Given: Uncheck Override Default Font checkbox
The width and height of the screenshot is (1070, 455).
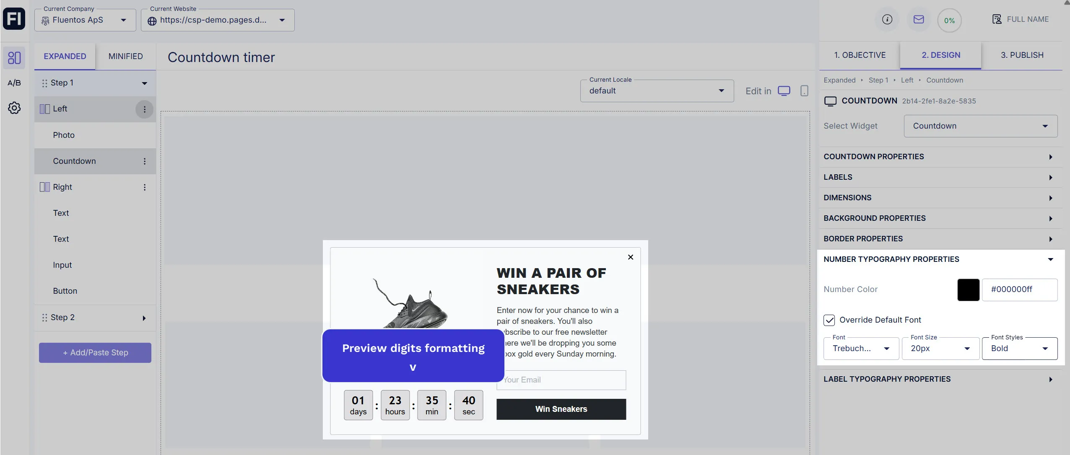Looking at the screenshot, I should [829, 320].
